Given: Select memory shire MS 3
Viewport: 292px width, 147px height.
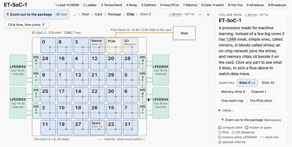Looking at the screenshot, I should click(x=36, y=111).
